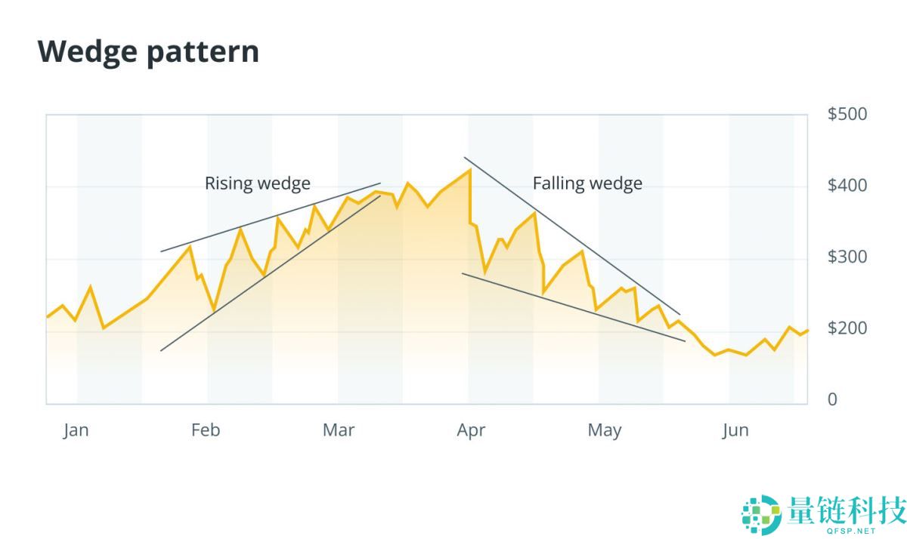Click the $300 y-axis label
The height and width of the screenshot is (539, 907).
click(847, 257)
